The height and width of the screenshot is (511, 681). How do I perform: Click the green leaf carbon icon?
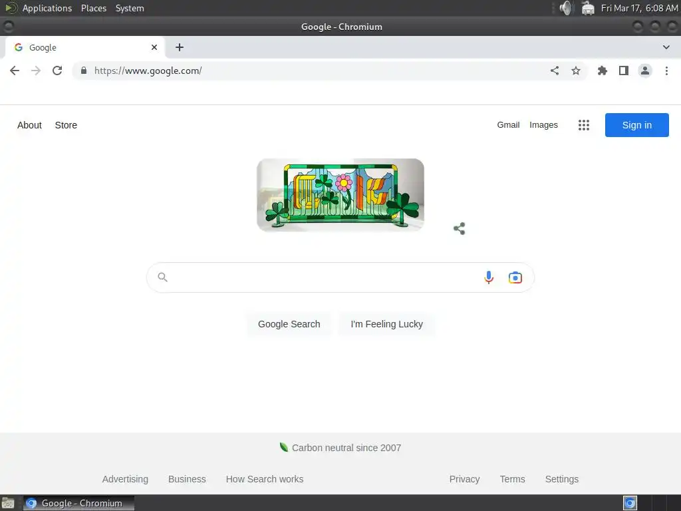284,447
